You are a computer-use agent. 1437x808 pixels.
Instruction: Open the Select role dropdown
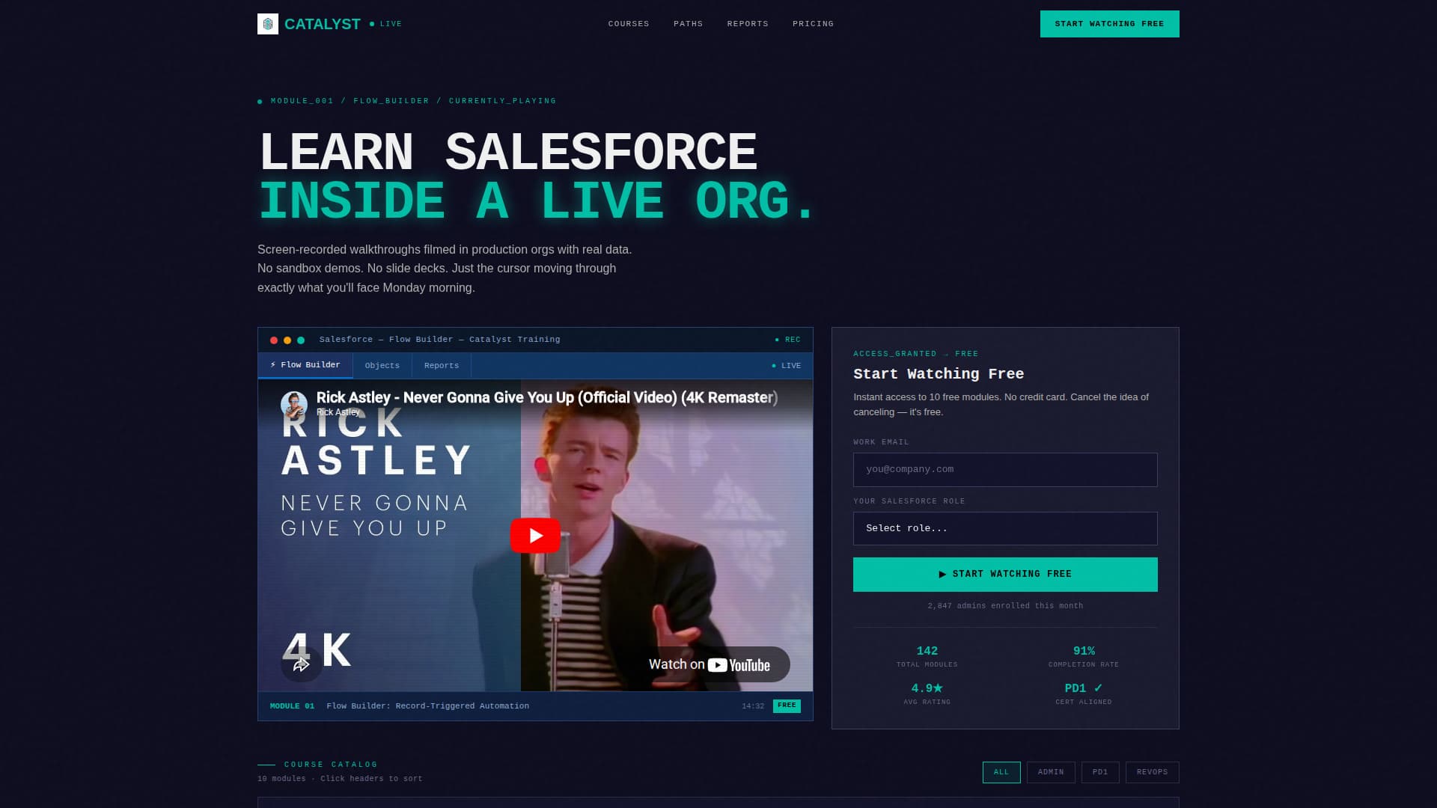[x=1005, y=529]
